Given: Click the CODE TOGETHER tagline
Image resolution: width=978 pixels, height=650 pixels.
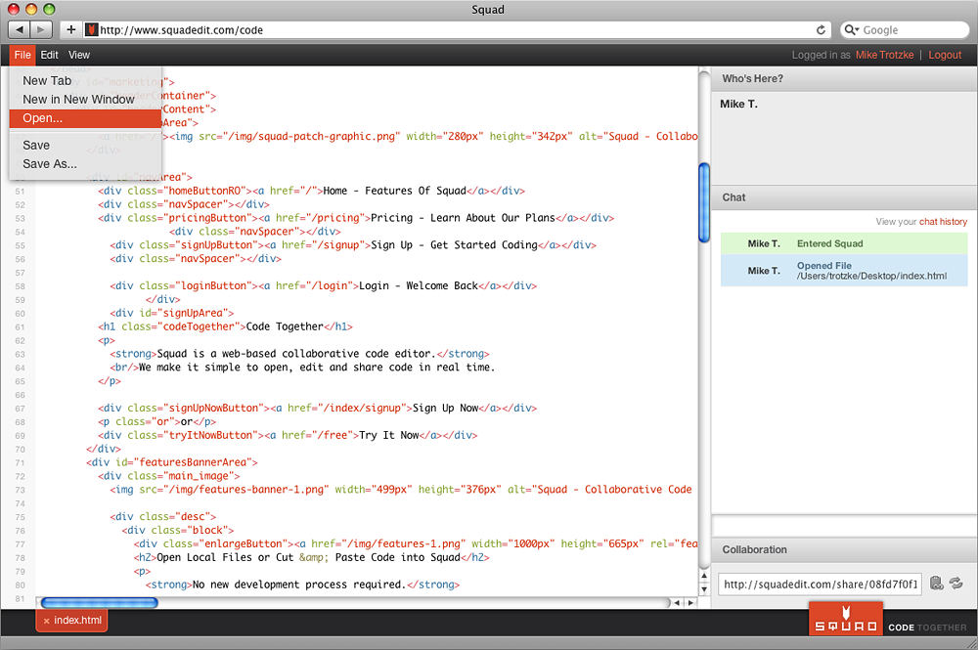Looking at the screenshot, I should 927,628.
